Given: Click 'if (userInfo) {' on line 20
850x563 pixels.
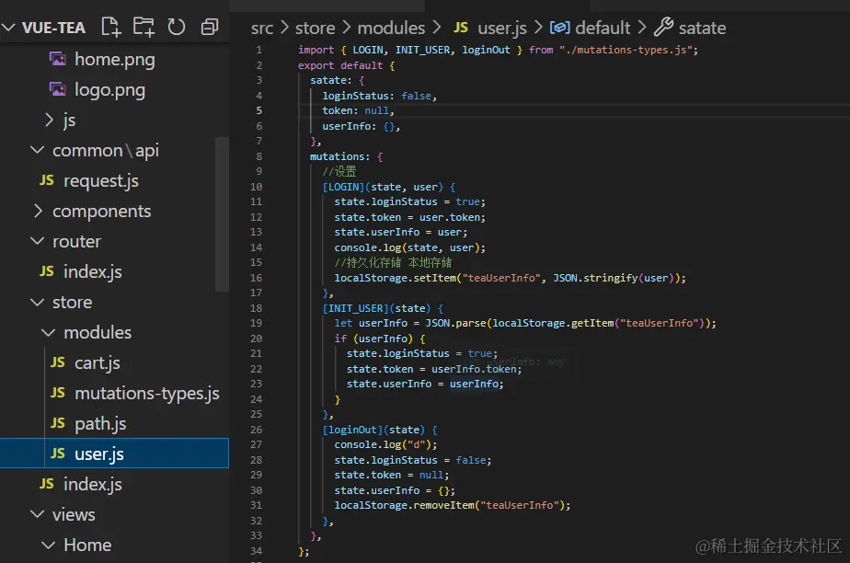Looking at the screenshot, I should (379, 339).
